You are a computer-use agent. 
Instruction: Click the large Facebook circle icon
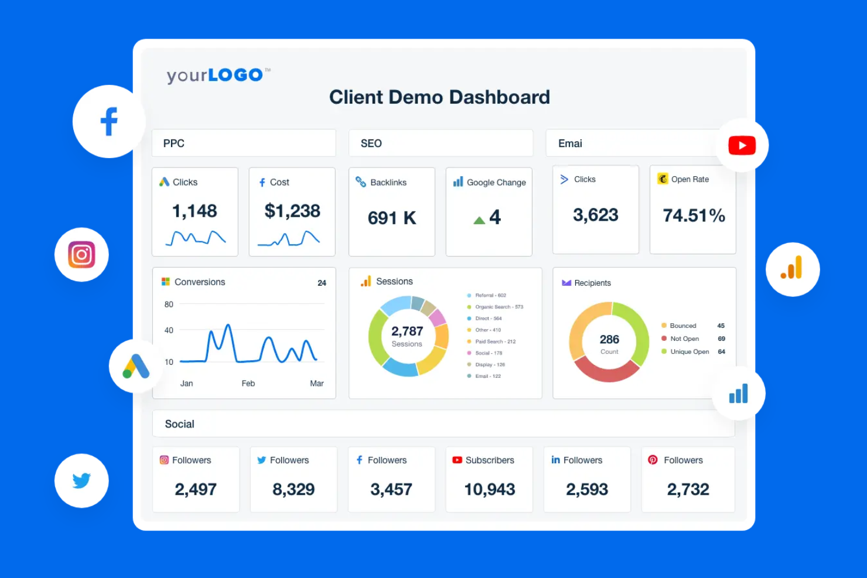[109, 121]
